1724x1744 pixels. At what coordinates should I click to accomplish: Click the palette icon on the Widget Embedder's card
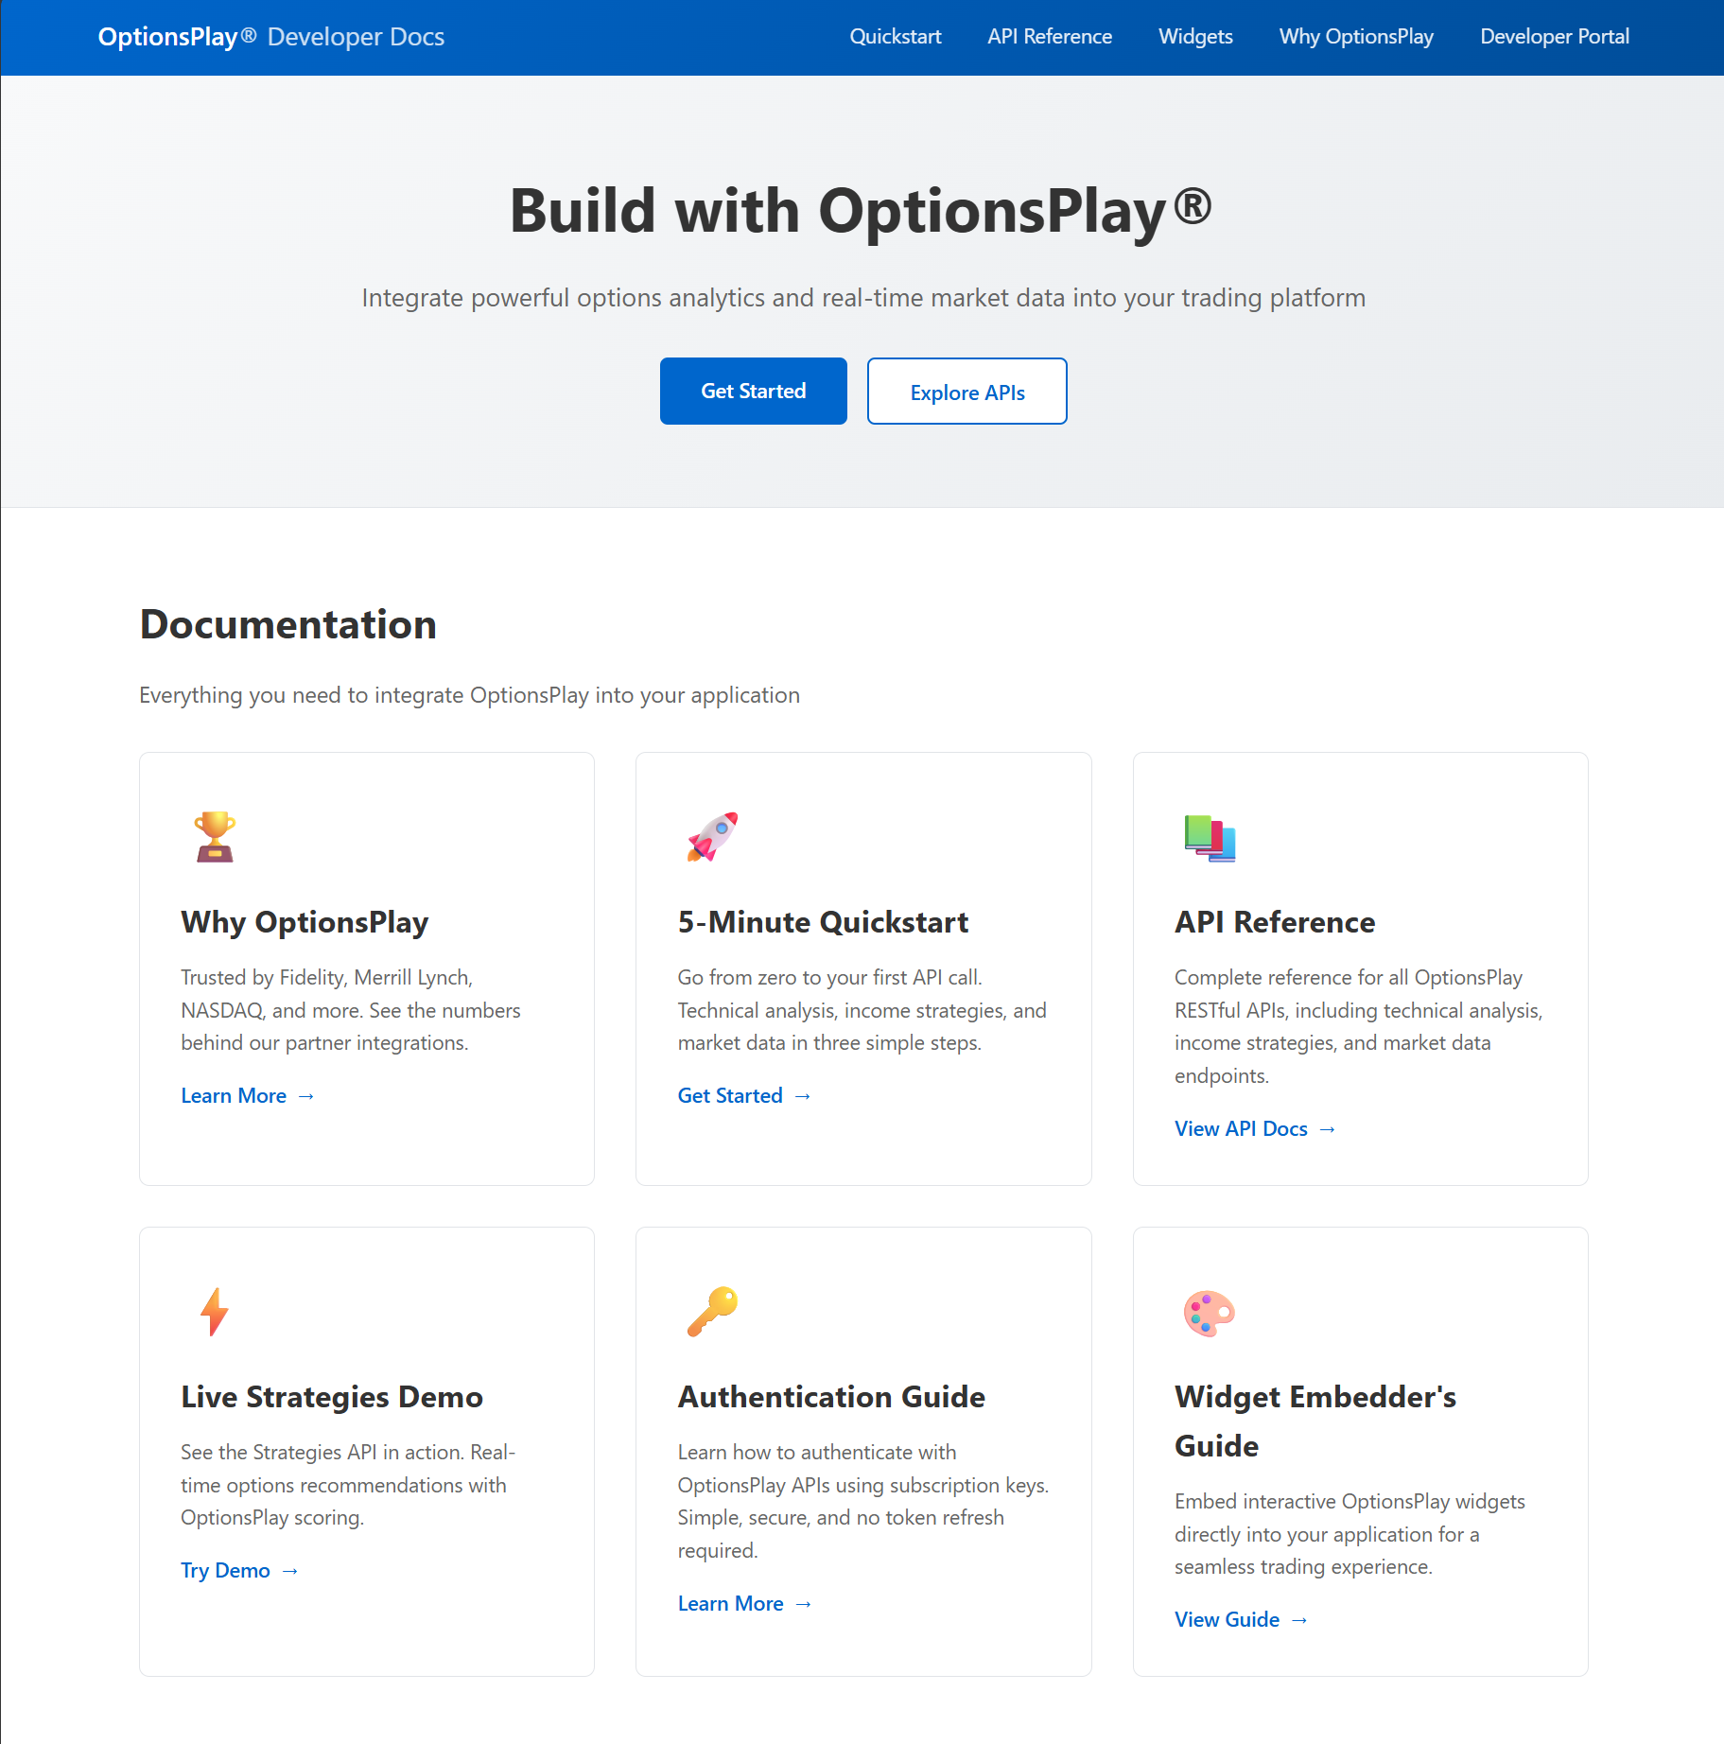pyautogui.click(x=1210, y=1313)
